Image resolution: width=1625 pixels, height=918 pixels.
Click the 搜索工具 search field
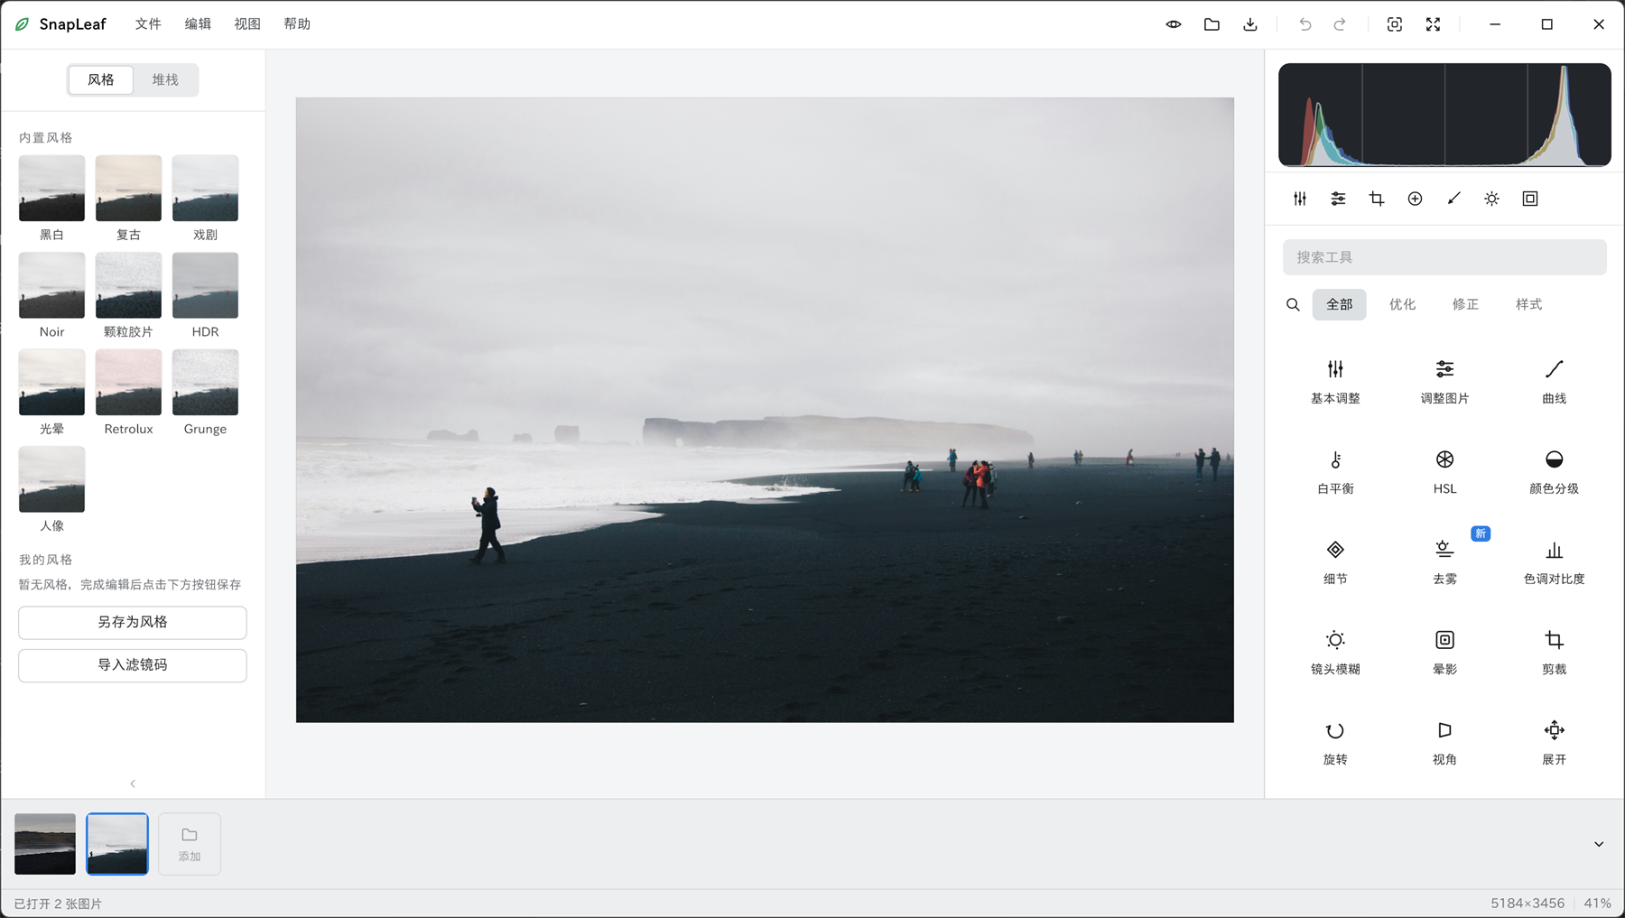[1444, 257]
